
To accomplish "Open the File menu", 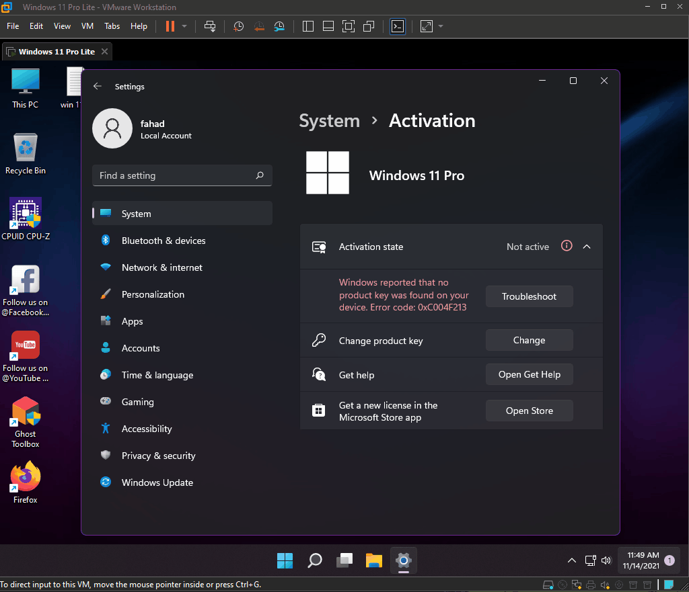I will pyautogui.click(x=13, y=26).
